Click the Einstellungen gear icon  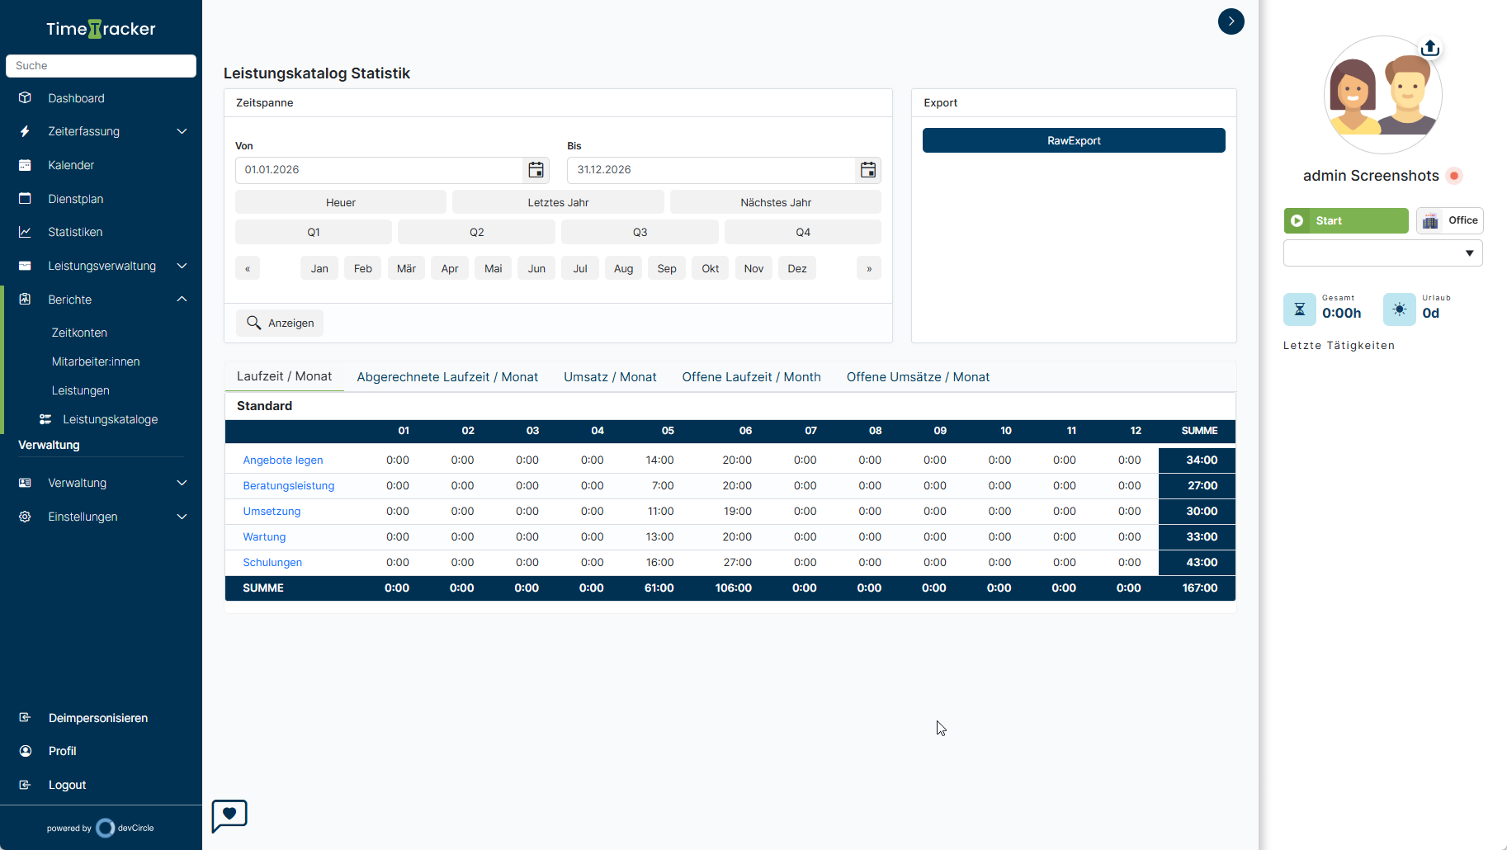coord(25,517)
